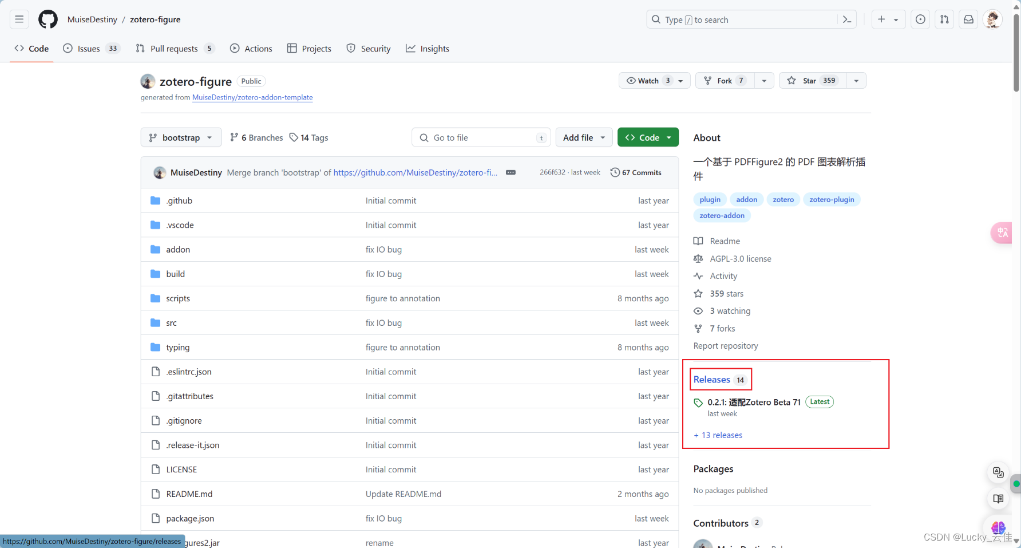Screen dimensions: 1021x548
Task: Open the scripts folder
Action: coord(178,298)
